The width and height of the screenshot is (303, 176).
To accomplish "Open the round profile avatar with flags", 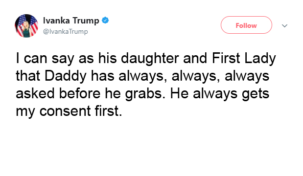I will pyautogui.click(x=26, y=26).
